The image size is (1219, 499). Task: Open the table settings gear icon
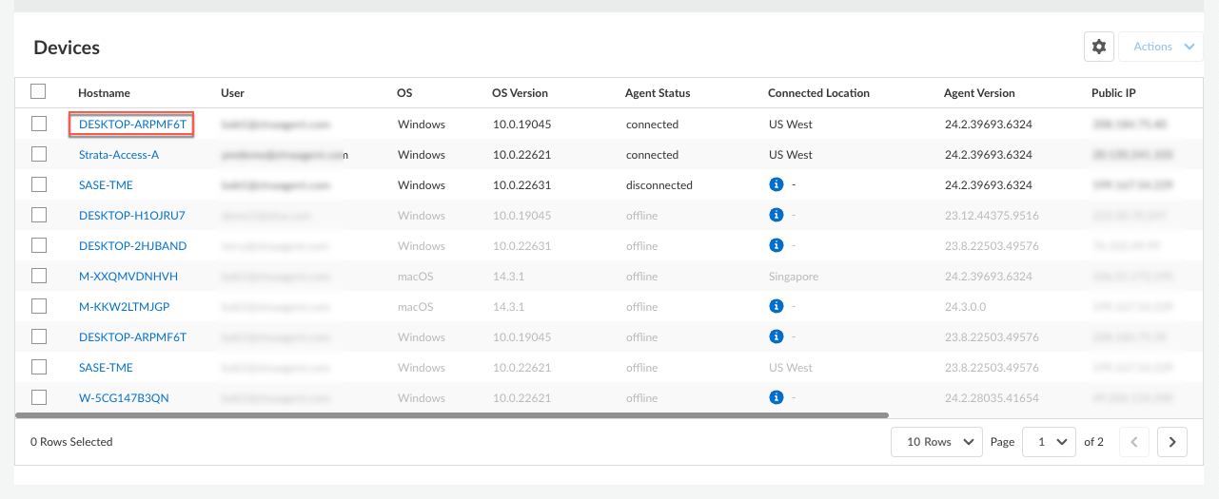[x=1099, y=47]
